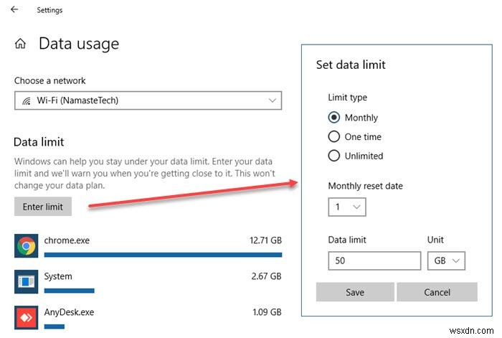Click the Monthly reset date label

(x=365, y=186)
